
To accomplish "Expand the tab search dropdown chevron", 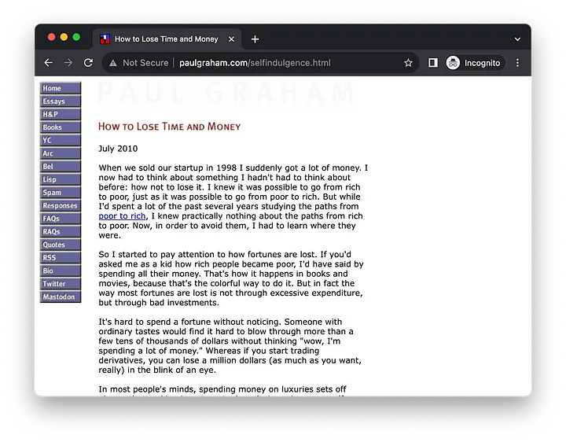I will pyautogui.click(x=517, y=39).
